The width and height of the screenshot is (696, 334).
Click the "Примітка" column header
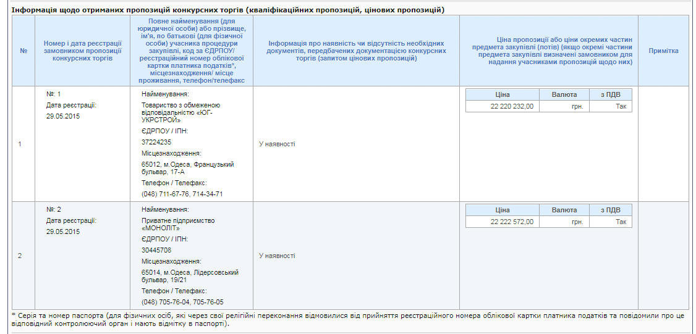[663, 51]
